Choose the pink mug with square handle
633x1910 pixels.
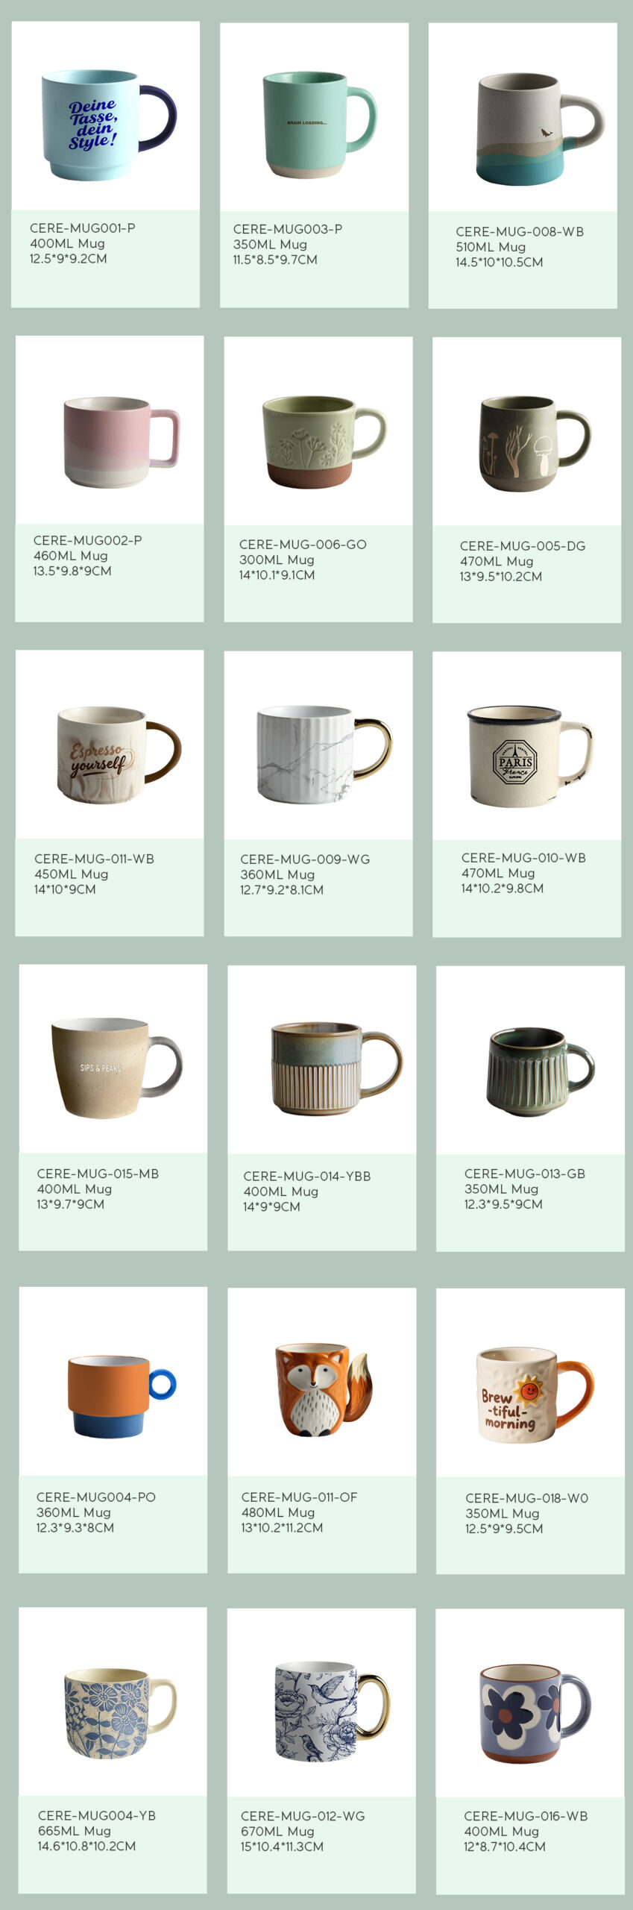pos(122,442)
